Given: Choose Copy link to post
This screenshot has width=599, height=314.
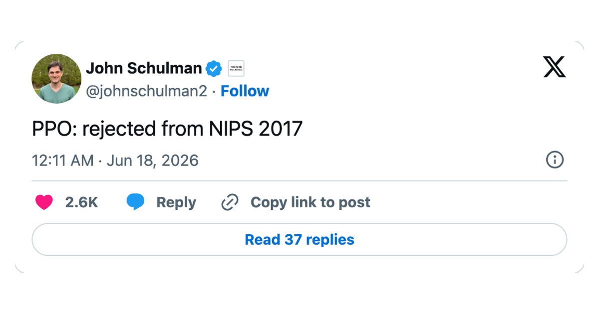Looking at the screenshot, I should click(310, 202).
